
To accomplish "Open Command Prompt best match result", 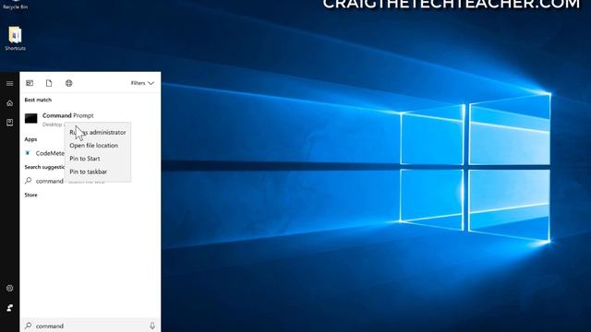I will [90, 119].
